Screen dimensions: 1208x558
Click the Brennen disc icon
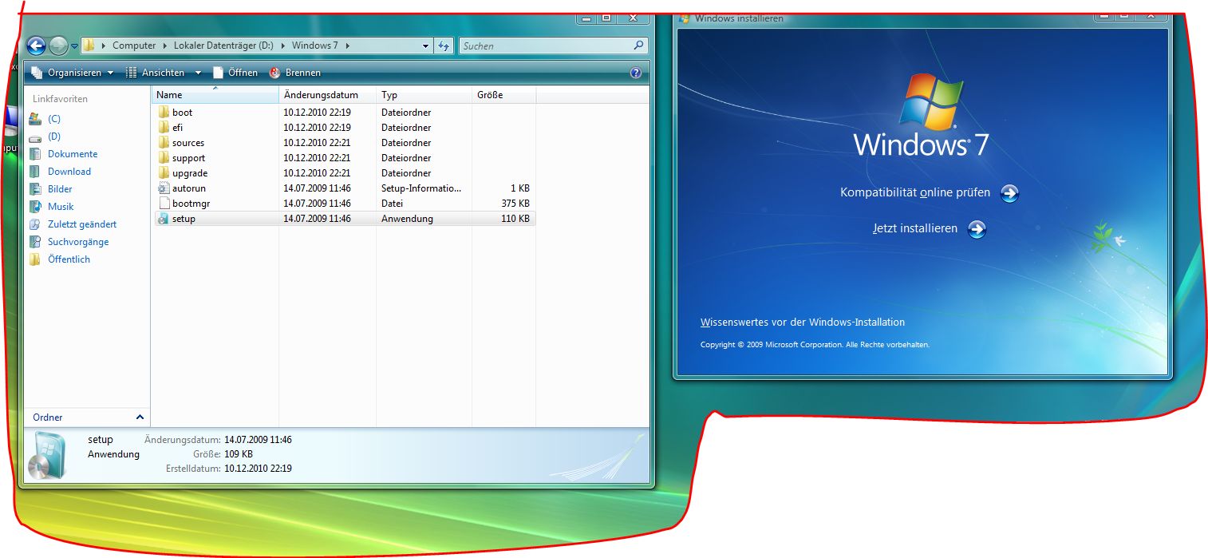coord(275,73)
